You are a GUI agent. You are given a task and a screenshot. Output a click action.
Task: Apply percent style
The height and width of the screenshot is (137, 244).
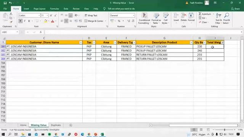[x=119, y=21]
